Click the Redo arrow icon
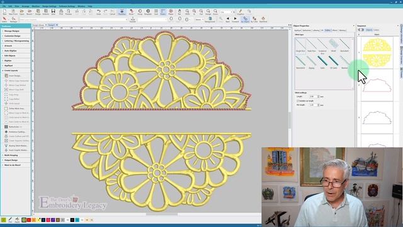403x227 pixels. pyautogui.click(x=105, y=11)
